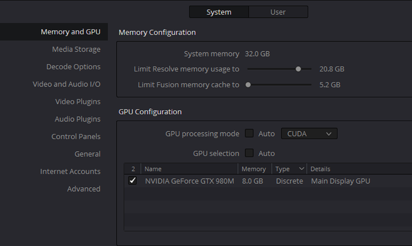
Task: Click the Type column sort arrow
Action: tap(302, 169)
